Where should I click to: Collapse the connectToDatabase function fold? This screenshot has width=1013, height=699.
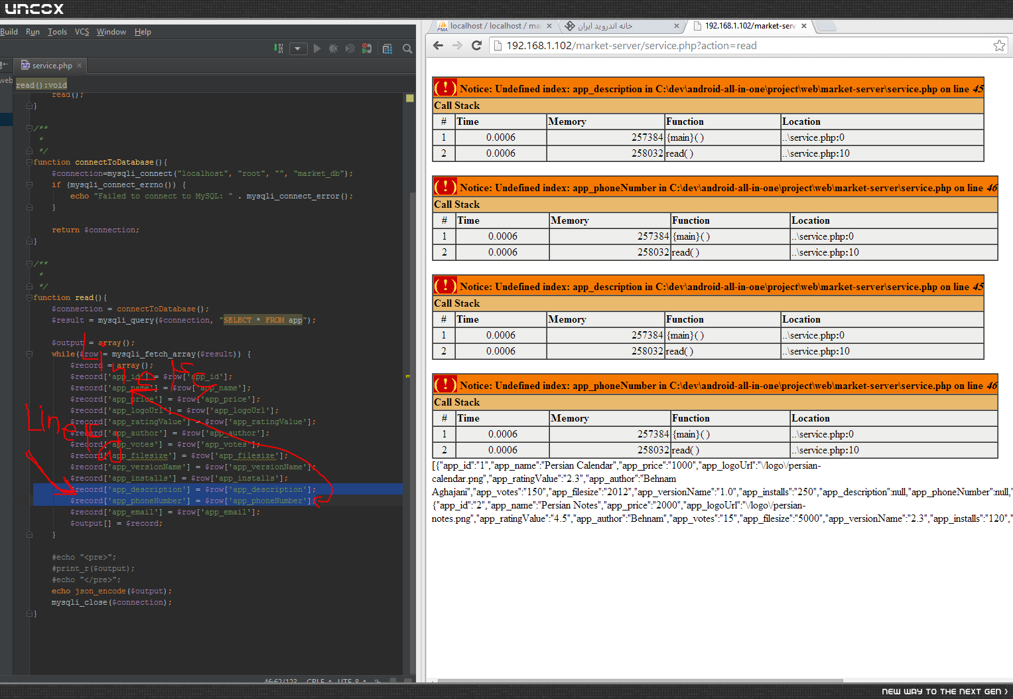tap(30, 162)
